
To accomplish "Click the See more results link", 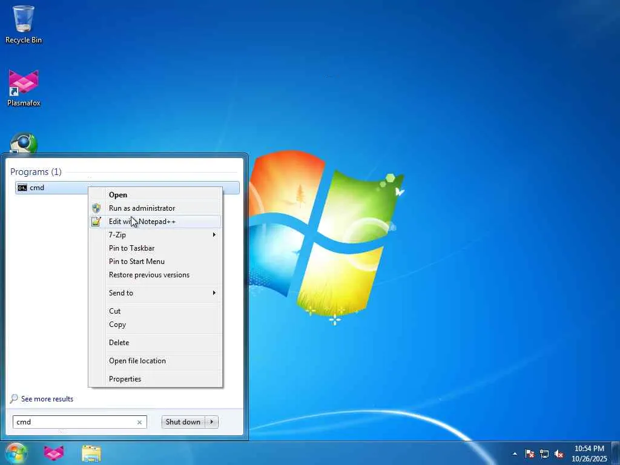I will pyautogui.click(x=47, y=399).
